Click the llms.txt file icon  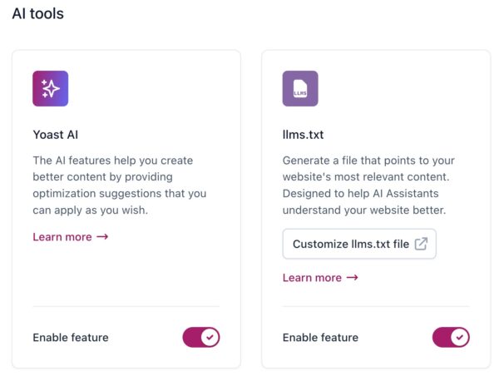click(x=300, y=89)
